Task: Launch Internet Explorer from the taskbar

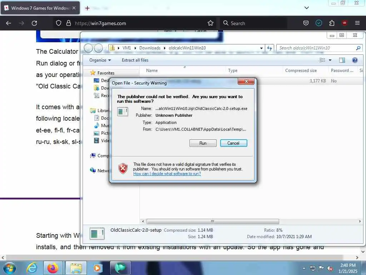Action: [32, 268]
